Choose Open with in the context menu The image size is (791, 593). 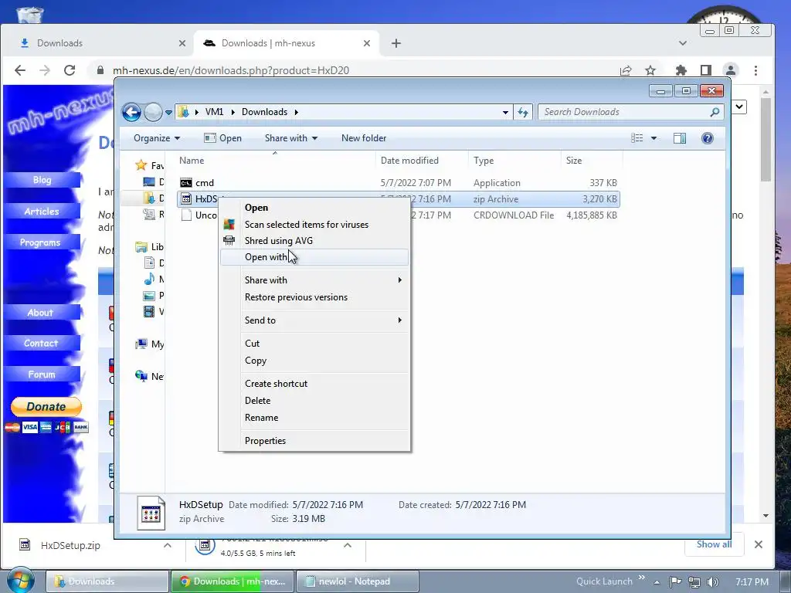click(314, 257)
